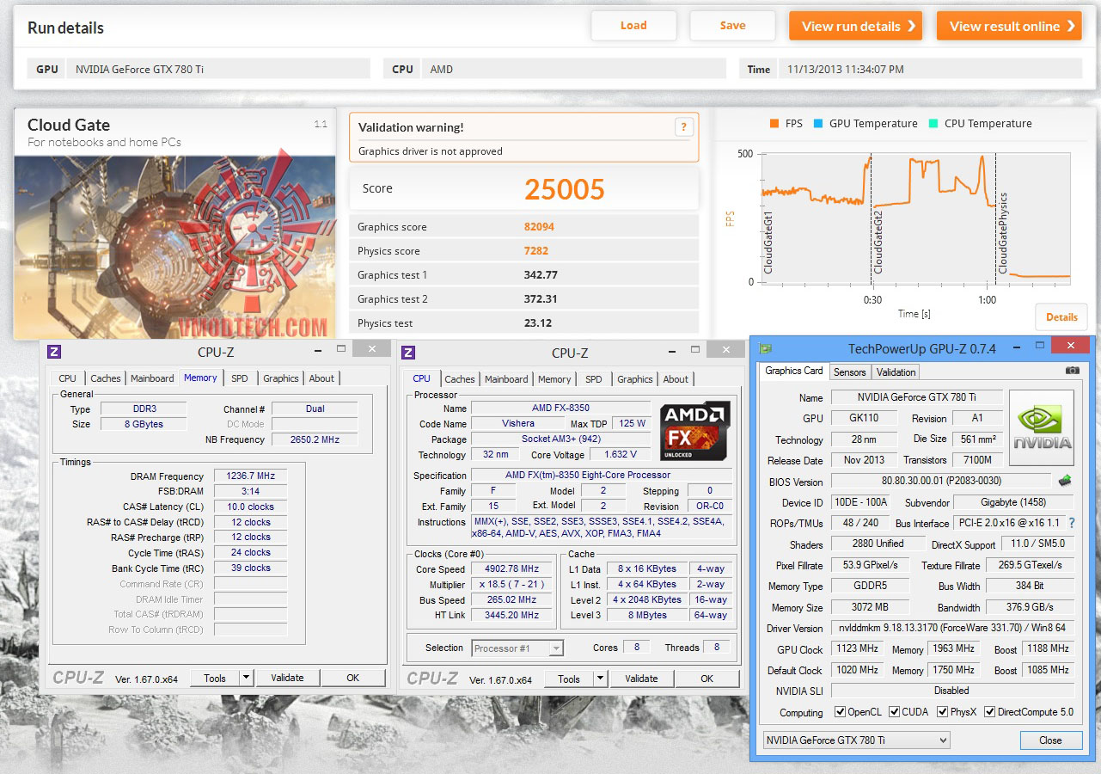Open the validation warning help question mark

click(684, 127)
